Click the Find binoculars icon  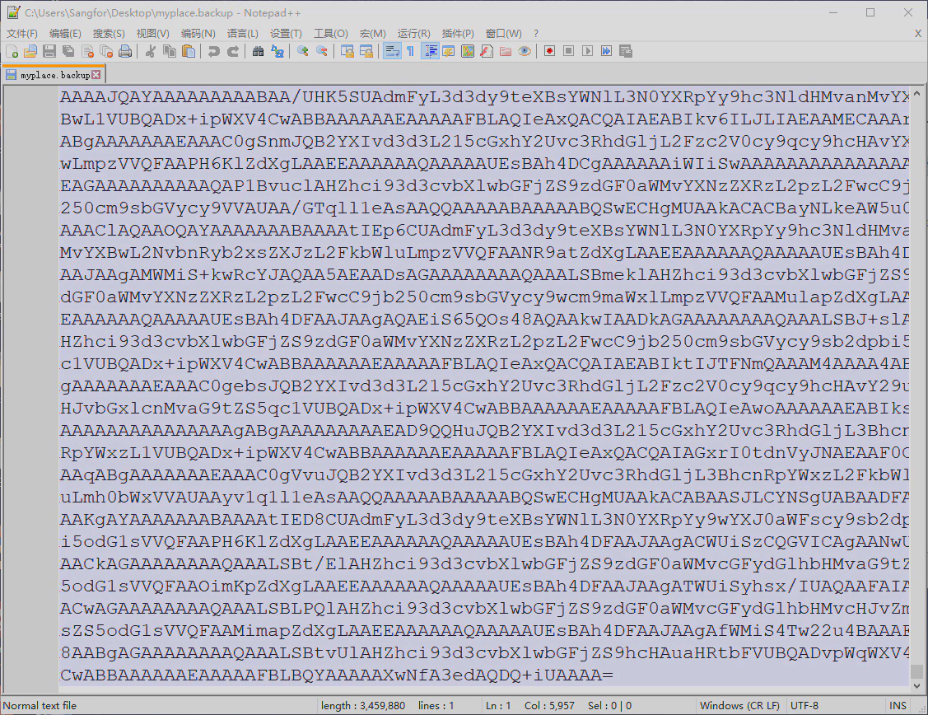coord(258,51)
